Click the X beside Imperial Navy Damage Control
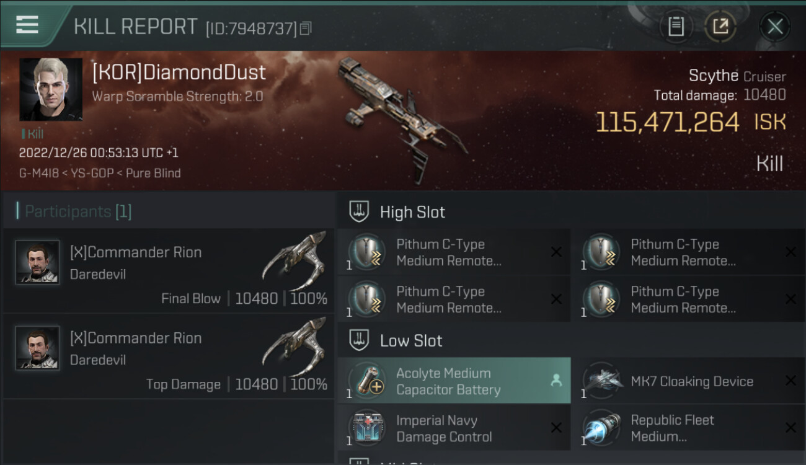The height and width of the screenshot is (465, 806). tap(556, 428)
